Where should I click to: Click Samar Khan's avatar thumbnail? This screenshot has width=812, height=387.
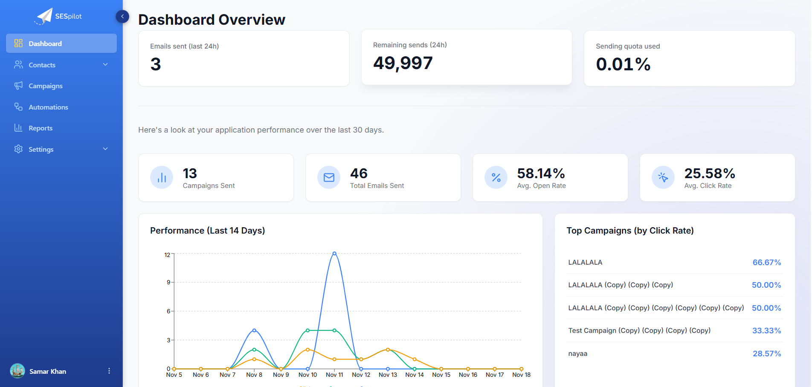[17, 371]
